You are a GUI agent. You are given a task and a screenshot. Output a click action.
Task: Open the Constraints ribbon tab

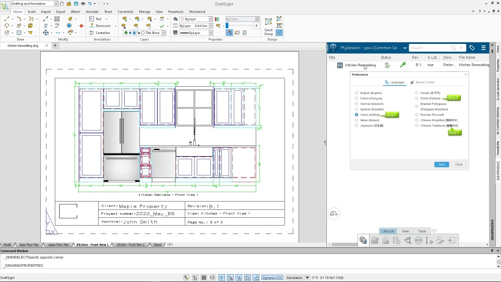(x=125, y=11)
